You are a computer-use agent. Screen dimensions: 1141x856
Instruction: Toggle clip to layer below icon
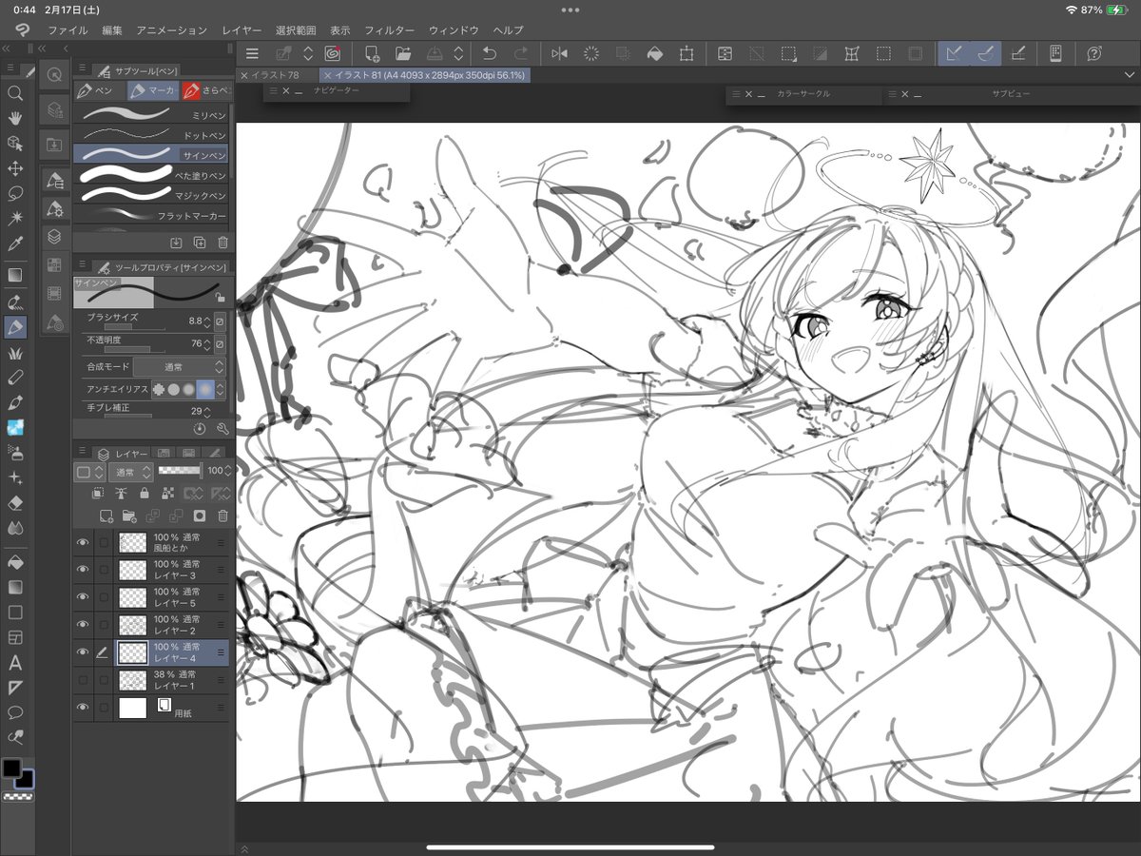(x=98, y=494)
